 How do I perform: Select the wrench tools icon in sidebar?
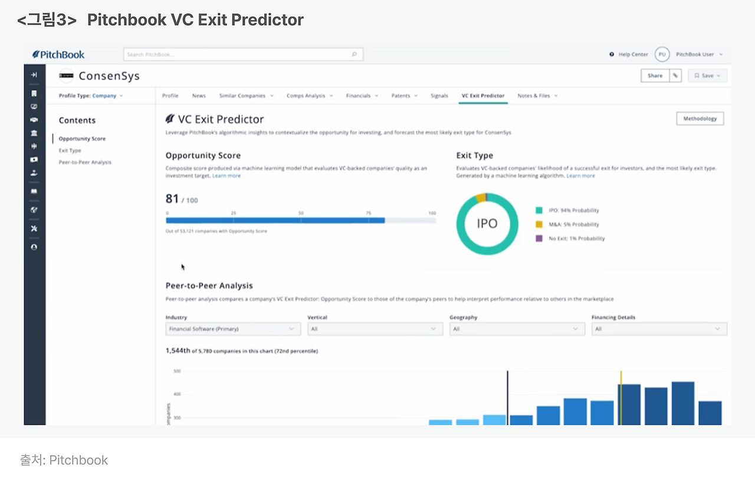click(x=34, y=228)
